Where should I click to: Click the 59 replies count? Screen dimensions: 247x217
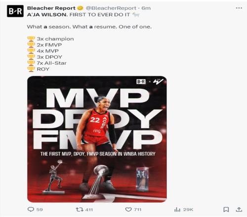point(40,210)
